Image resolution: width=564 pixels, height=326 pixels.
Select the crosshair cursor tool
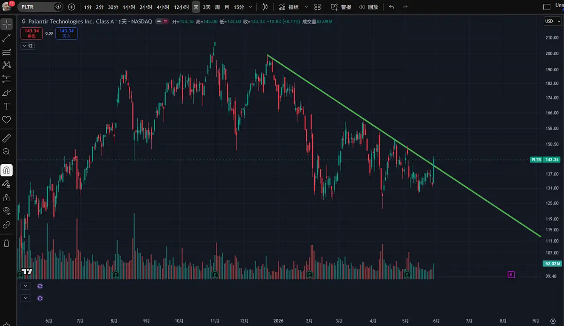(x=7, y=24)
